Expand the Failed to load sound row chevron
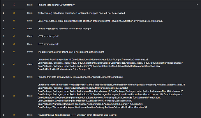The image size is (201, 118). 197,5
